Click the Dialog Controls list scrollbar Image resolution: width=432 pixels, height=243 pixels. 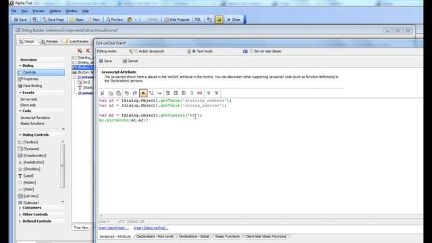[63, 165]
